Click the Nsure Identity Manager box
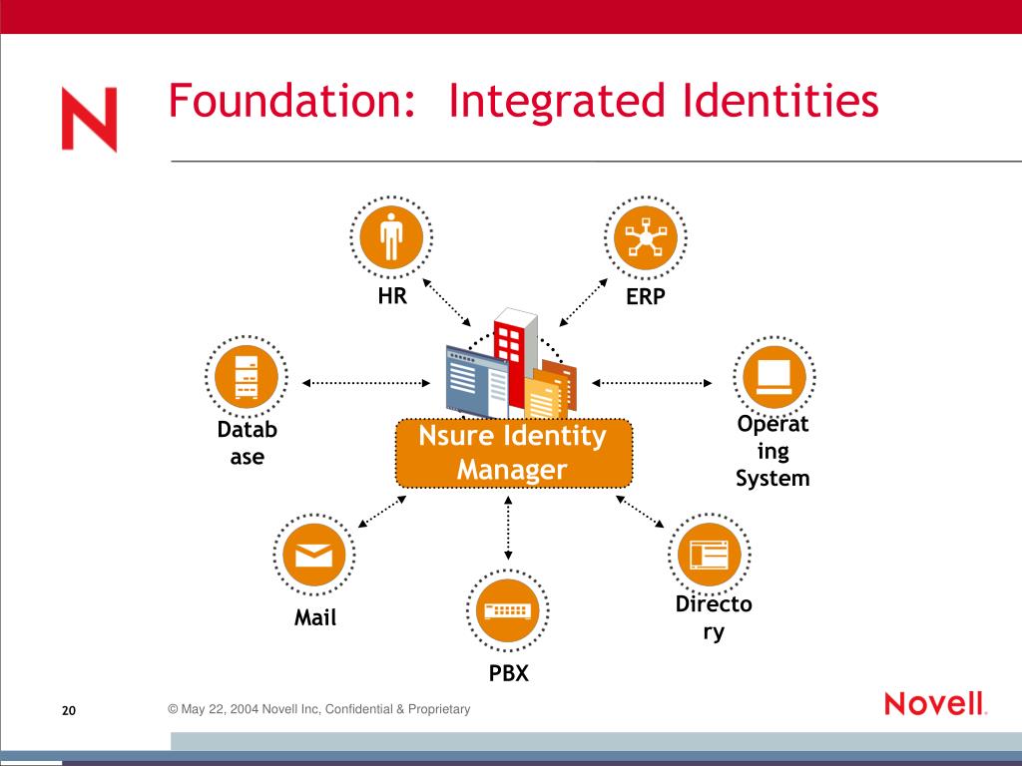 click(514, 454)
